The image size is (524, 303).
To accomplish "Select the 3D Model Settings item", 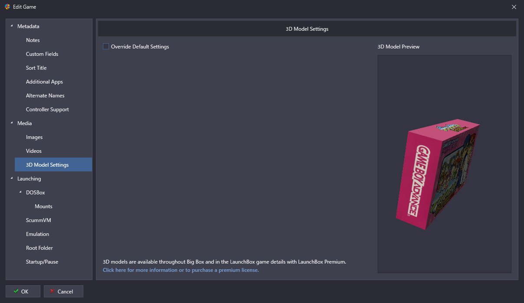I will tap(53, 165).
